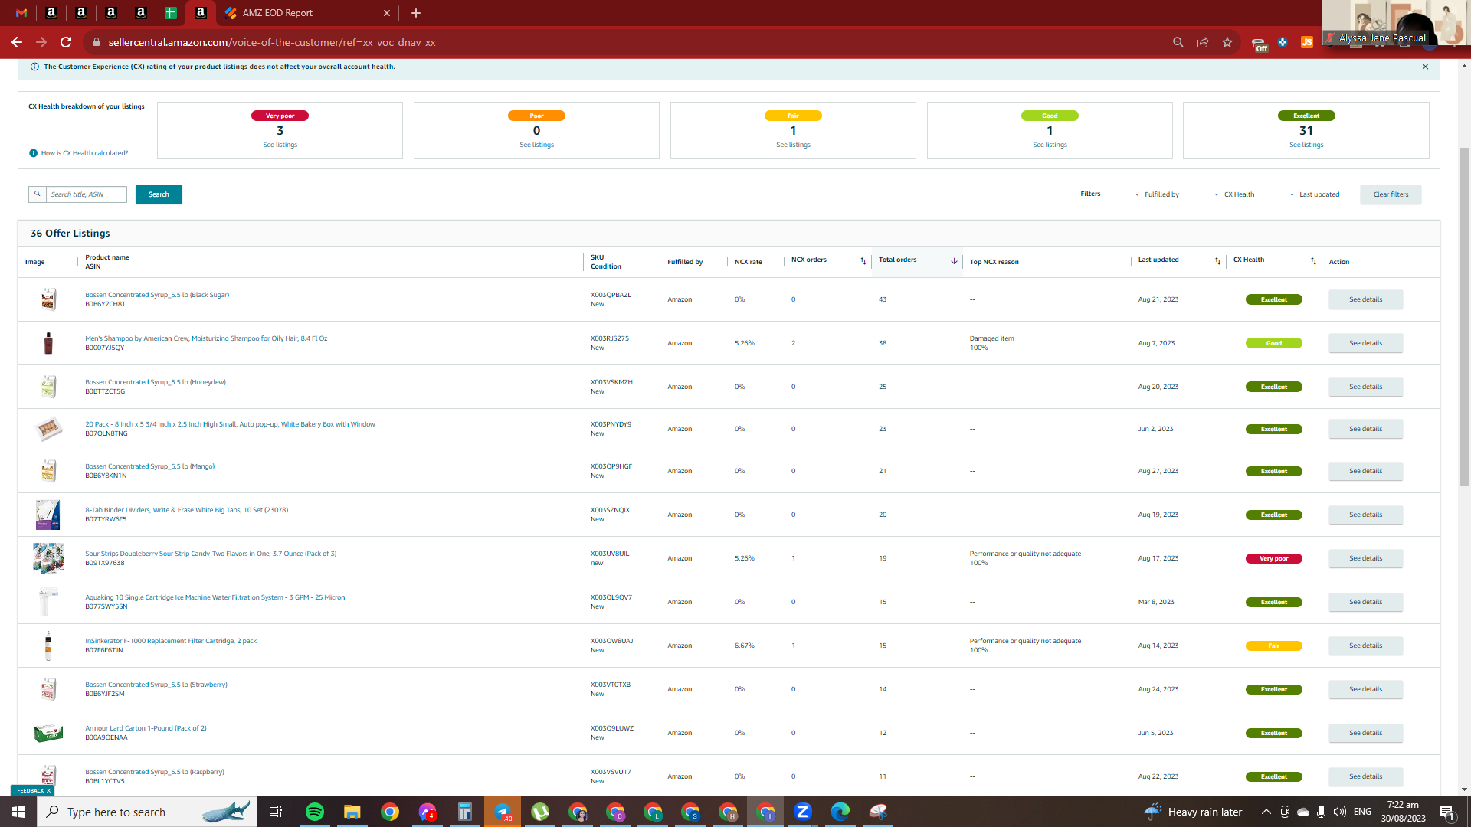Image resolution: width=1471 pixels, height=827 pixels.
Task: Open Calculator from the taskbar
Action: [x=464, y=812]
